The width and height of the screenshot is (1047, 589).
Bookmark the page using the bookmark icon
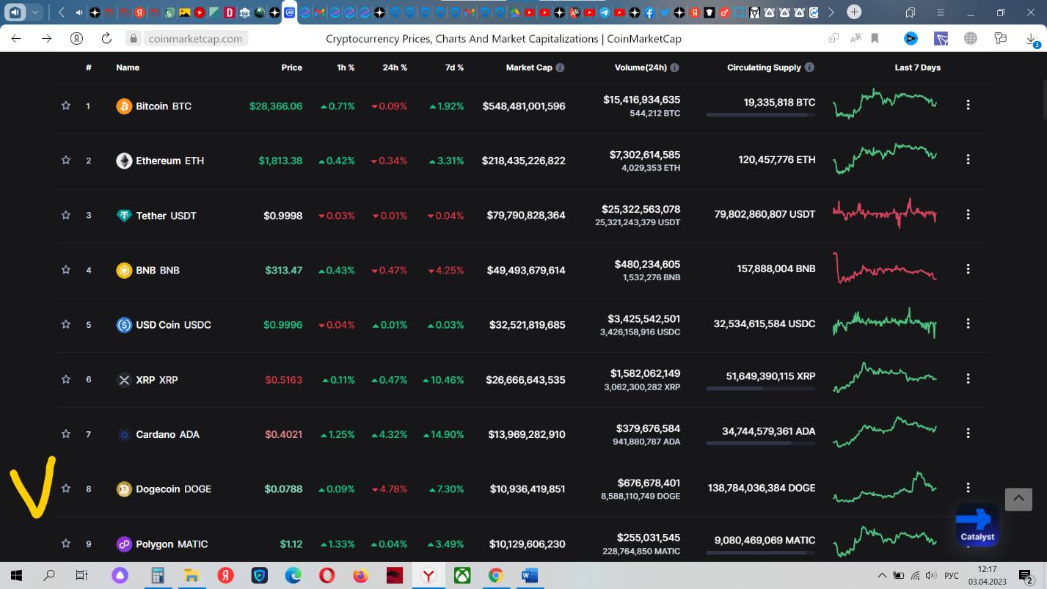[x=875, y=38]
